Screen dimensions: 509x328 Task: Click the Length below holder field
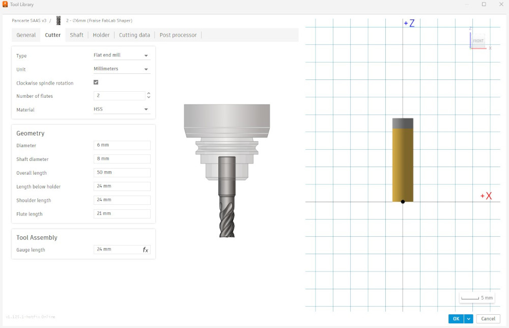pos(122,186)
